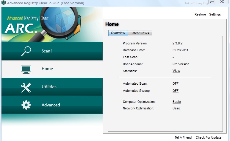Start a registry scan with Scan! button

(52, 51)
